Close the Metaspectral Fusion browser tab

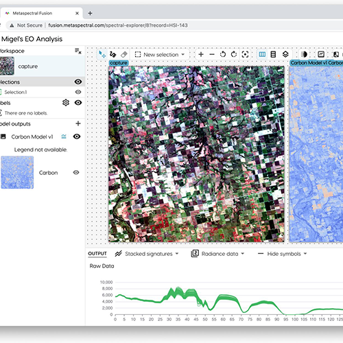[x=77, y=13]
